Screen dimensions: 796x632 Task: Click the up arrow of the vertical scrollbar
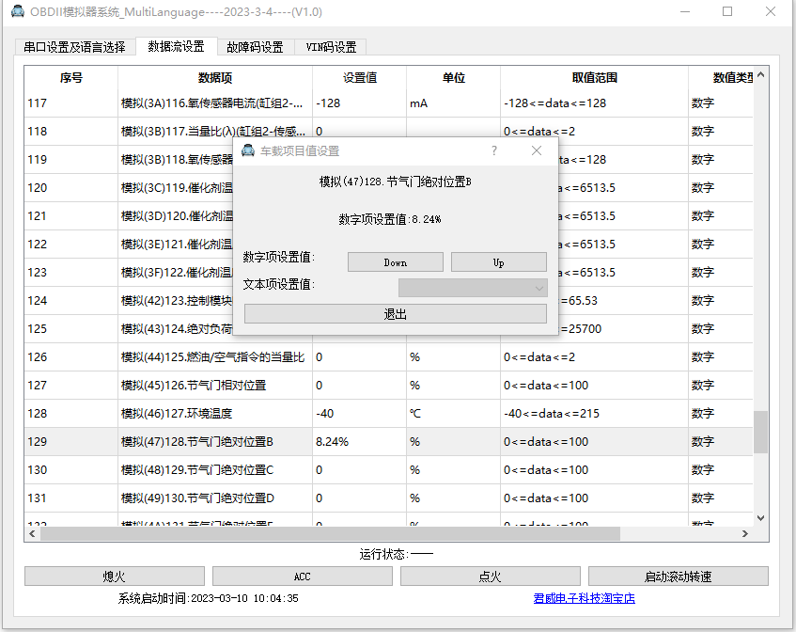761,73
